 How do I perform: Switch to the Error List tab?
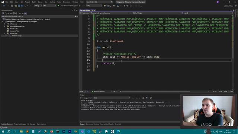point(118,124)
